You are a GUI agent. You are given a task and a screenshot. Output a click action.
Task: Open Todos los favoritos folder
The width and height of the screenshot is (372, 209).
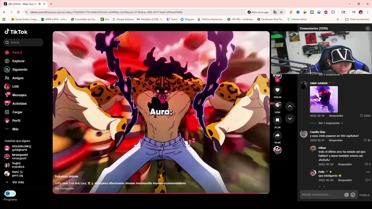357,19
